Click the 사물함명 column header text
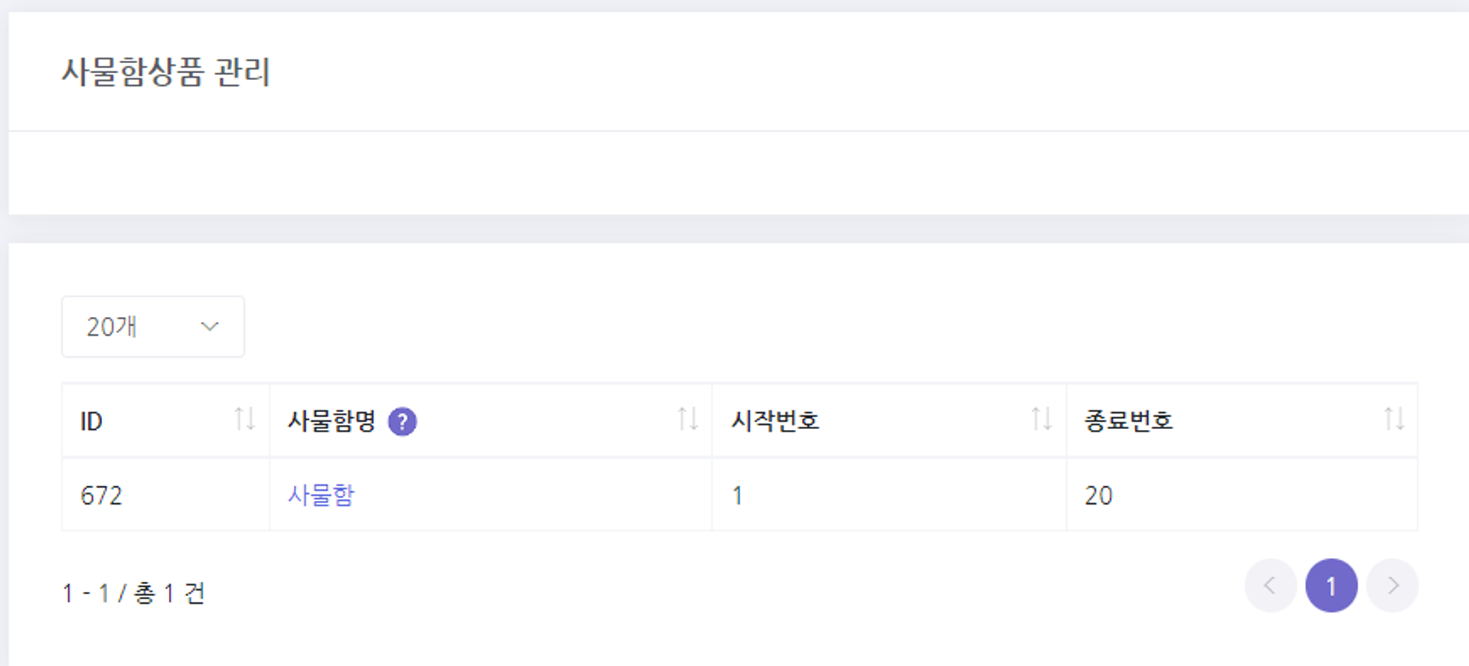This screenshot has width=1469, height=666. point(331,421)
